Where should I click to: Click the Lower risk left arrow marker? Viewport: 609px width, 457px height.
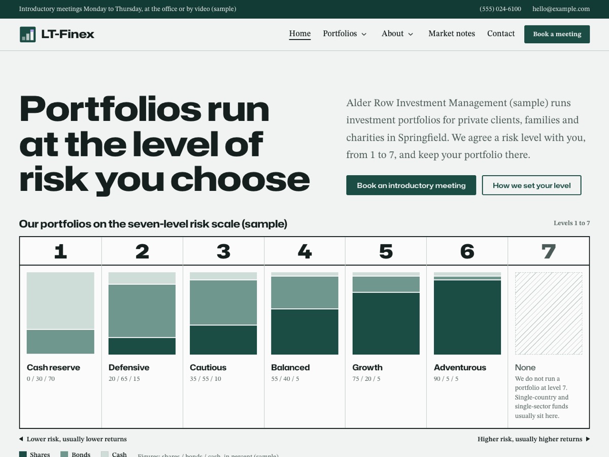point(21,439)
